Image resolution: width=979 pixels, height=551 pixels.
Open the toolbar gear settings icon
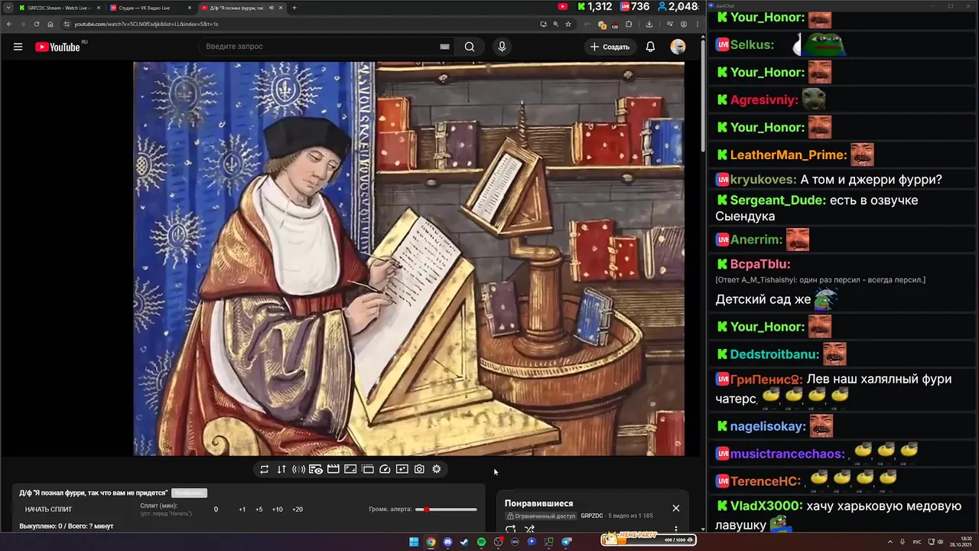(437, 469)
